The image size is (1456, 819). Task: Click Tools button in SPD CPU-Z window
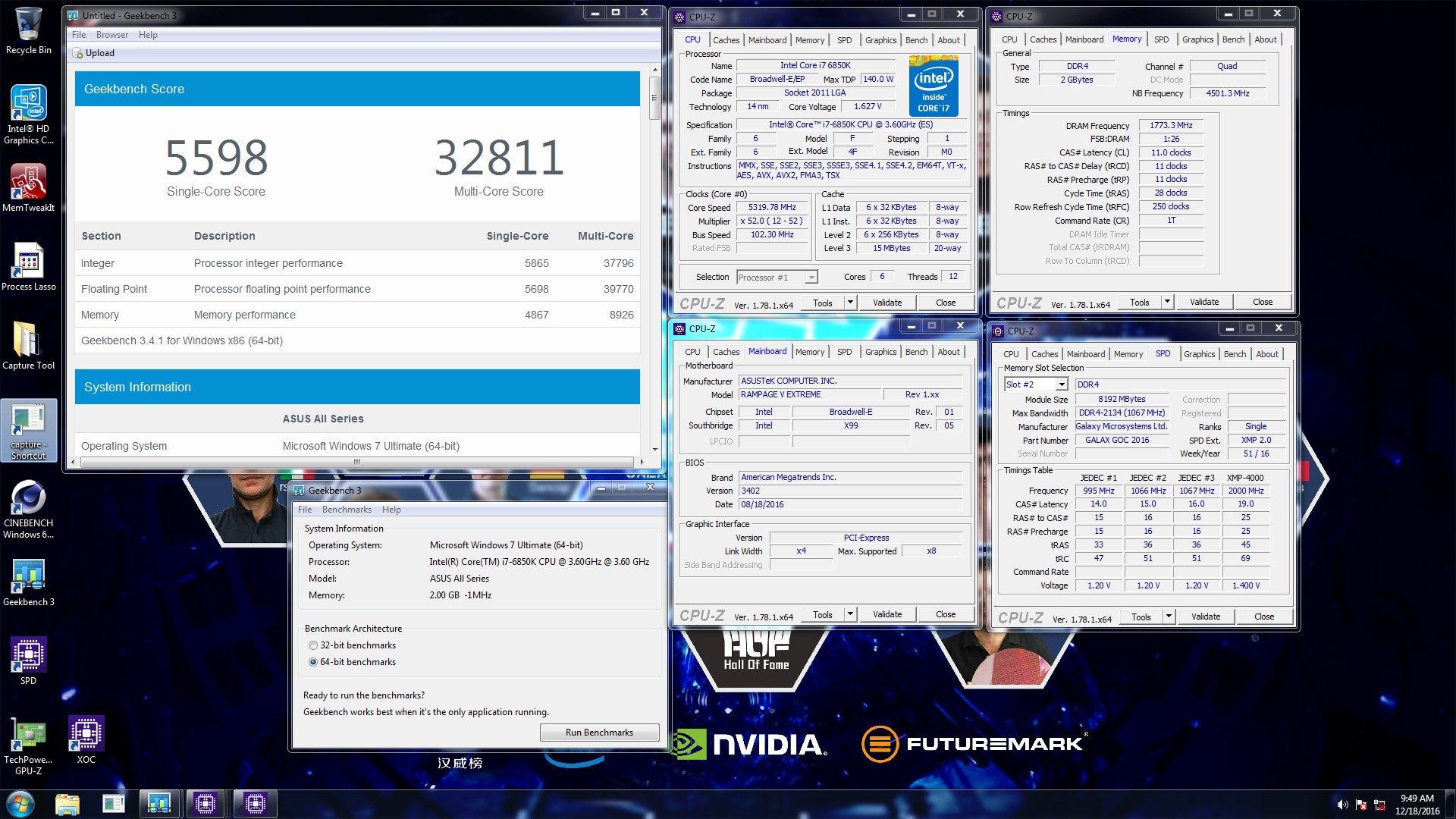pyautogui.click(x=1141, y=617)
